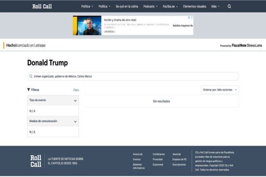Click the magnifier icon inside search field
The image size is (266, 177).
point(31,76)
